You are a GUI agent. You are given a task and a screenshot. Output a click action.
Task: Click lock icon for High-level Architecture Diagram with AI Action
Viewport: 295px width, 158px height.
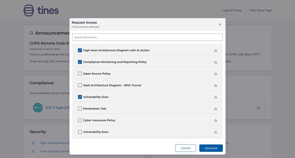coord(216,51)
